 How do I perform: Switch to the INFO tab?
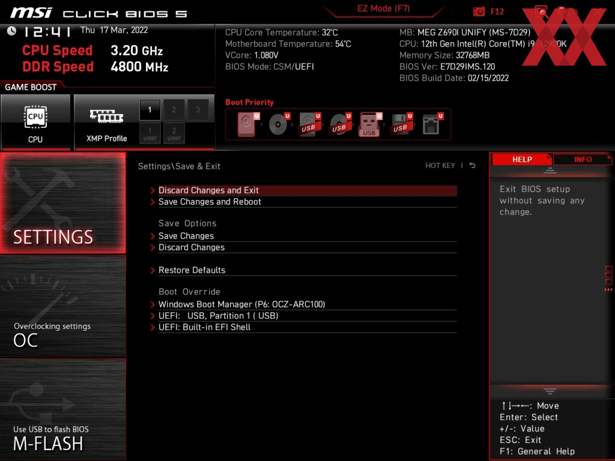point(583,159)
